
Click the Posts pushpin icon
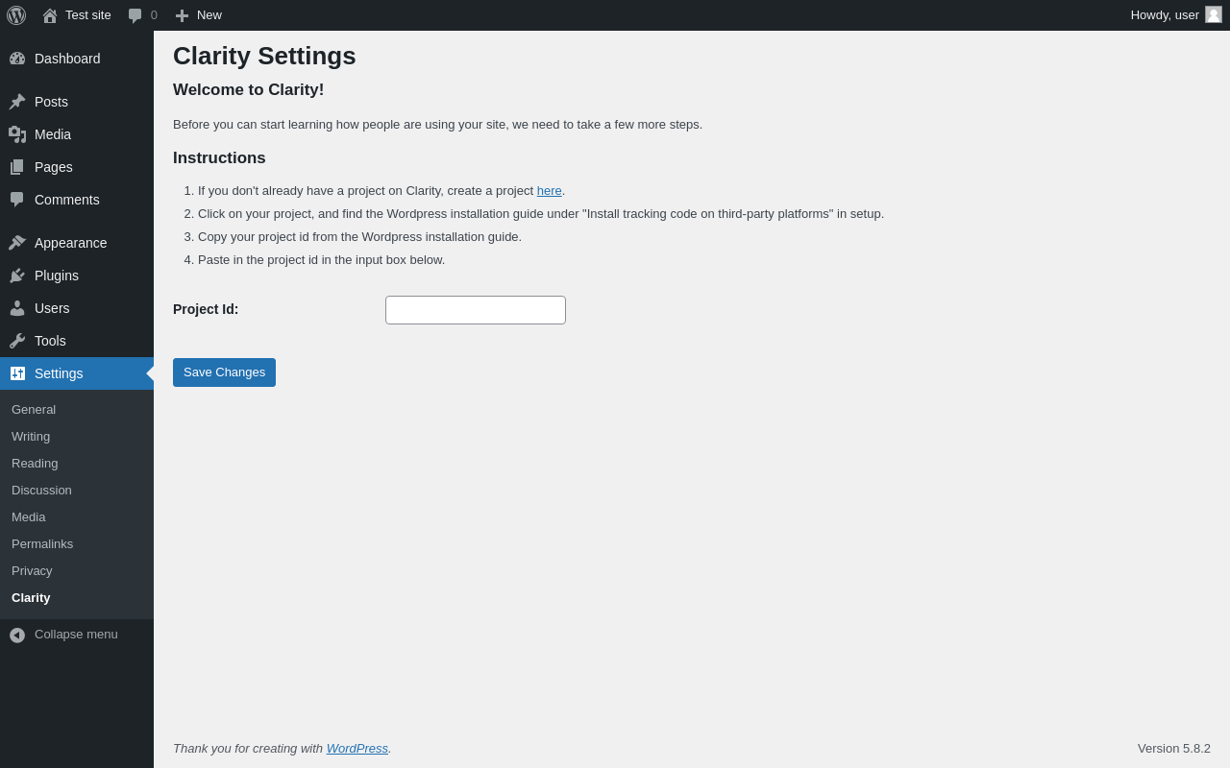17,102
